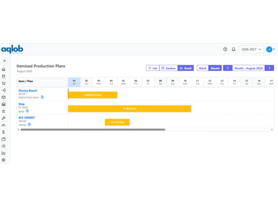Open the ACC CEMENT plan document icon
This screenshot has width=278, height=208.
(29, 124)
